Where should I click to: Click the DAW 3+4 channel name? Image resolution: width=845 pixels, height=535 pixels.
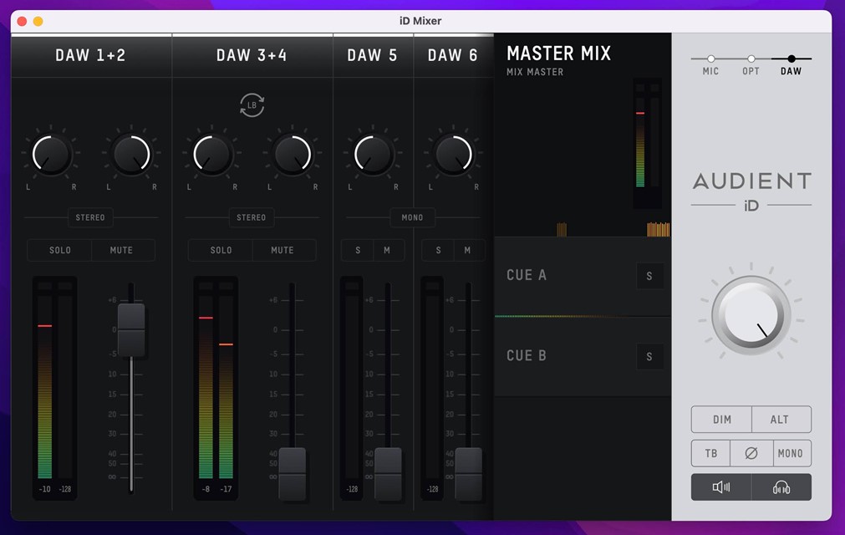click(x=252, y=55)
